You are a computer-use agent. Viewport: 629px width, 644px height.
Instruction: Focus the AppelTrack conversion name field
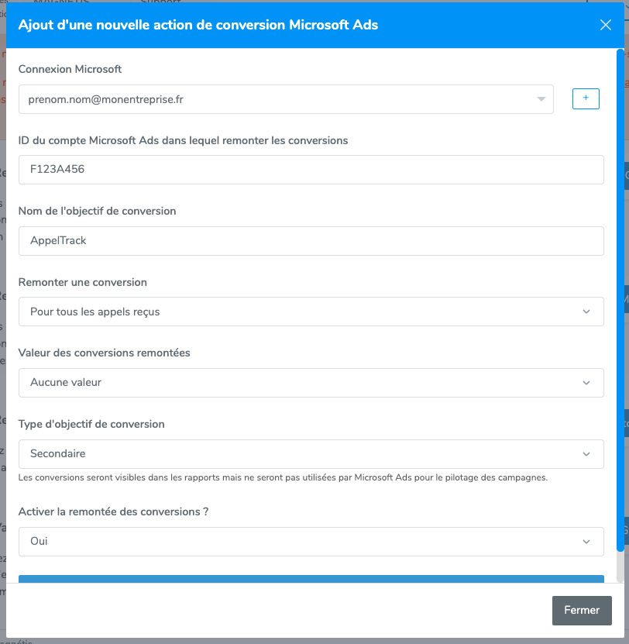point(311,241)
